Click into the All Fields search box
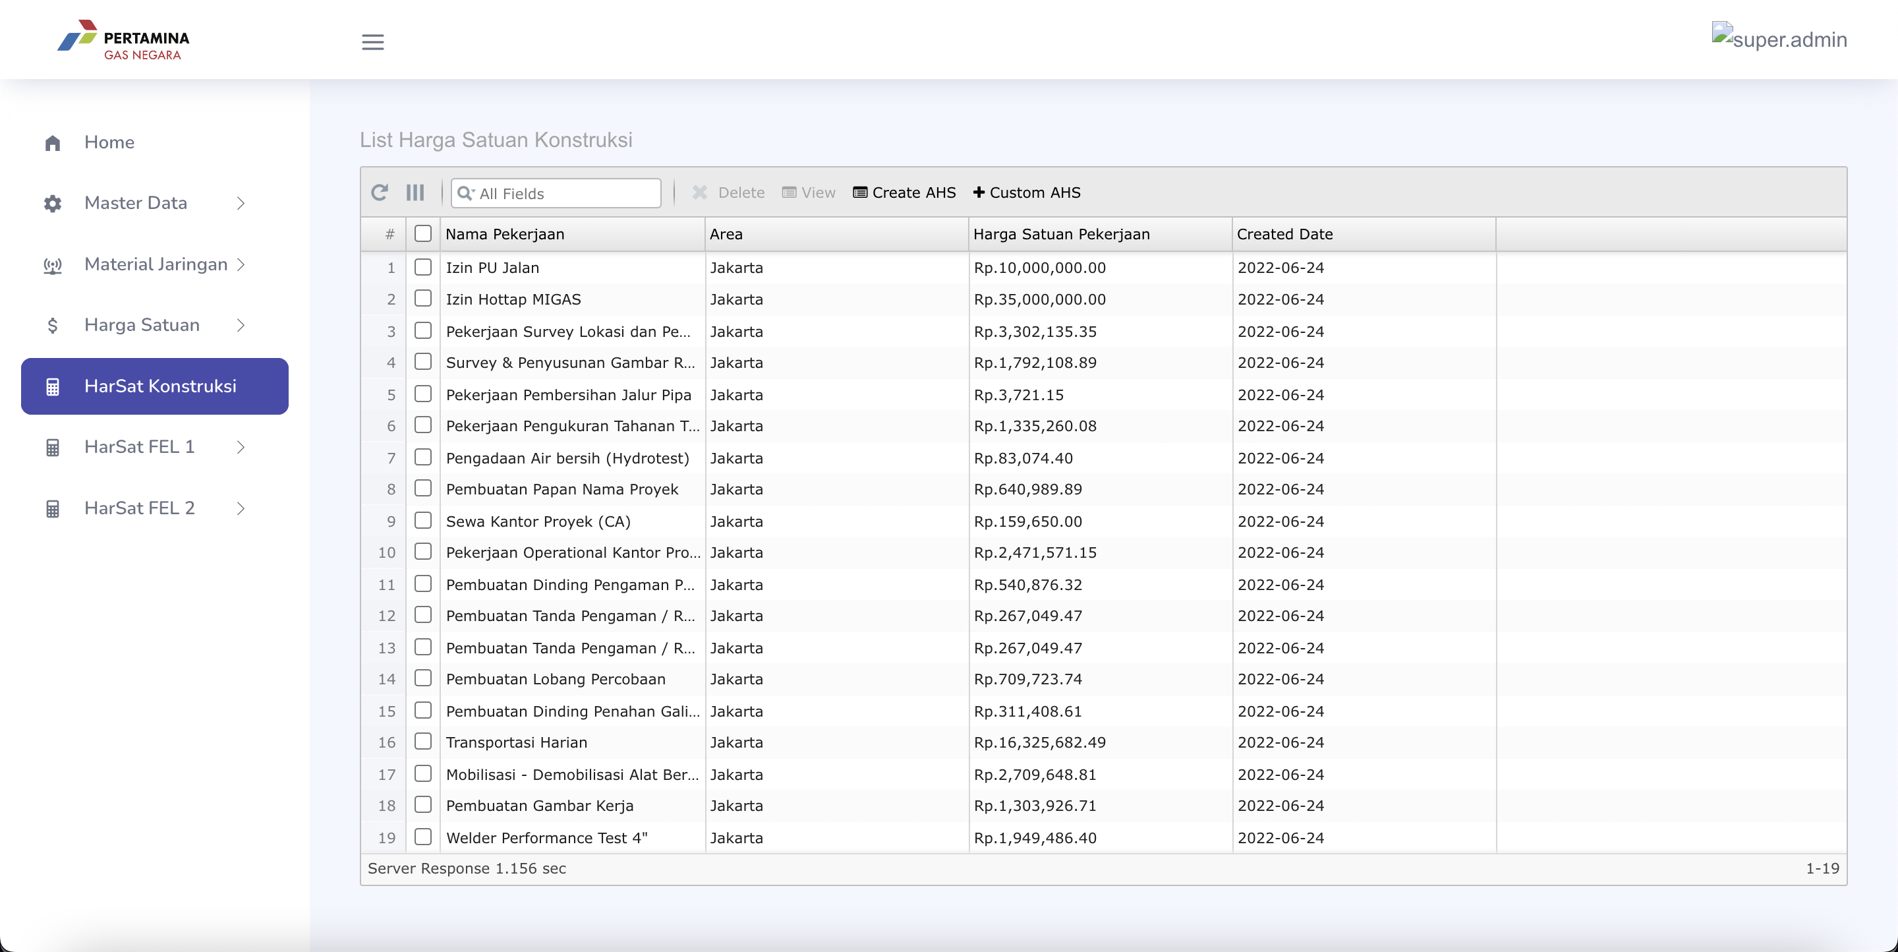This screenshot has width=1898, height=952. (x=556, y=193)
